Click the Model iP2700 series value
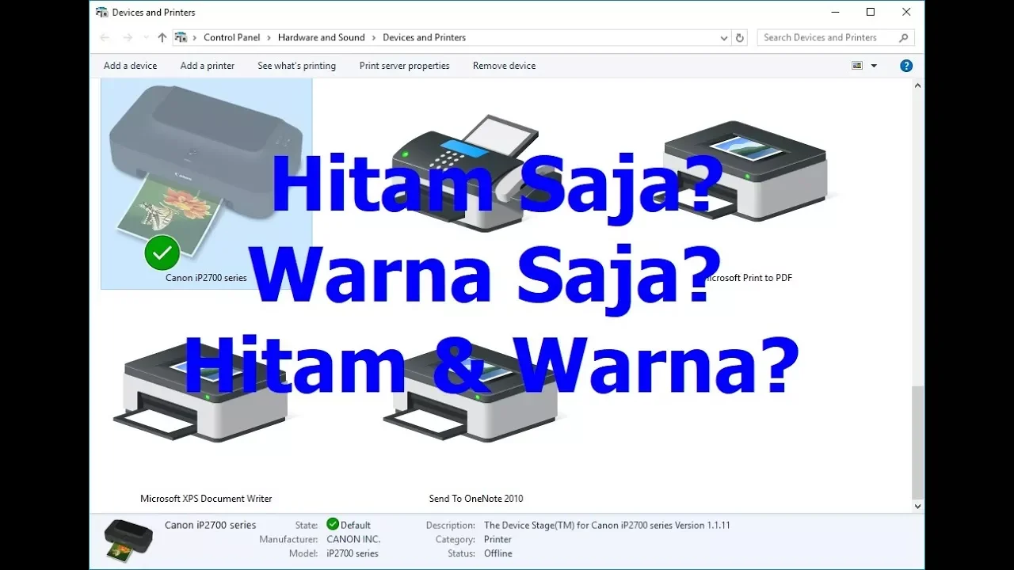 (353, 553)
